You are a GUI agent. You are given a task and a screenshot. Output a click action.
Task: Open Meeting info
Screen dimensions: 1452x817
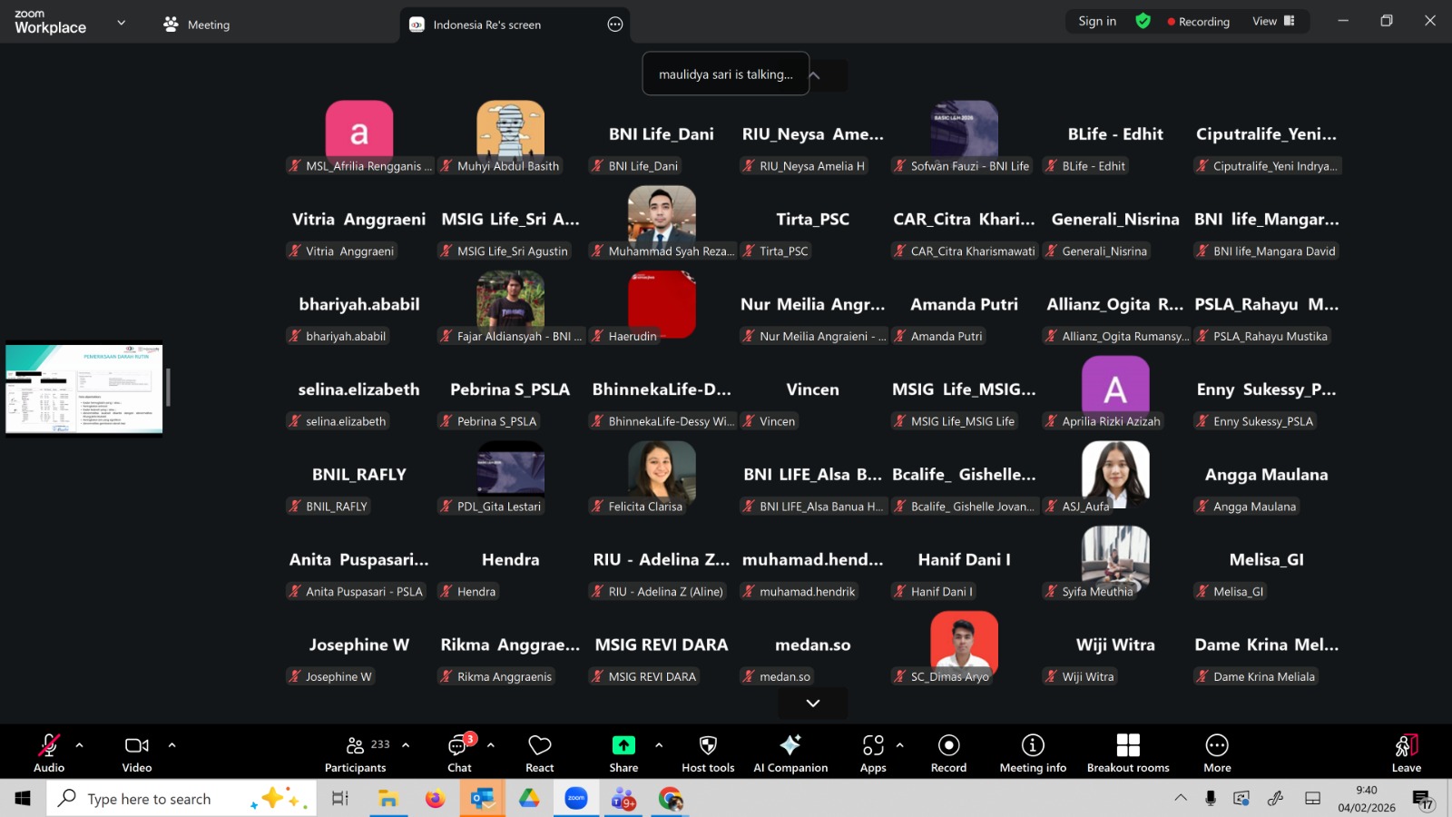pyautogui.click(x=1033, y=753)
